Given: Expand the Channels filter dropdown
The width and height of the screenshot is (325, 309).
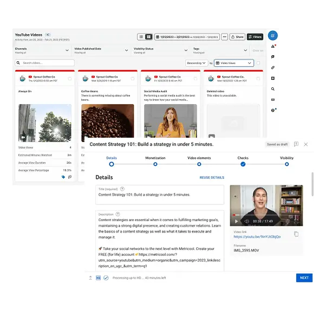Looking at the screenshot, I should 42,50.
